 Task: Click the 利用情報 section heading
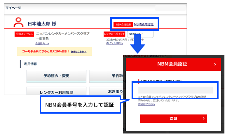[x=30, y=64]
